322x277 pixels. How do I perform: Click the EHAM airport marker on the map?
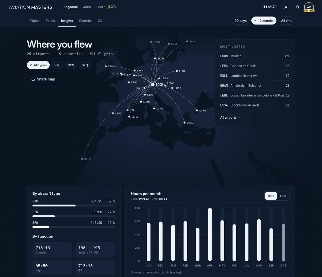[x=134, y=70]
